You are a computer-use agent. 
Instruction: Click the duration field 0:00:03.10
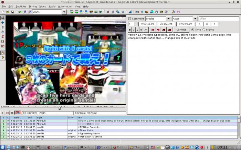pos(185,24)
